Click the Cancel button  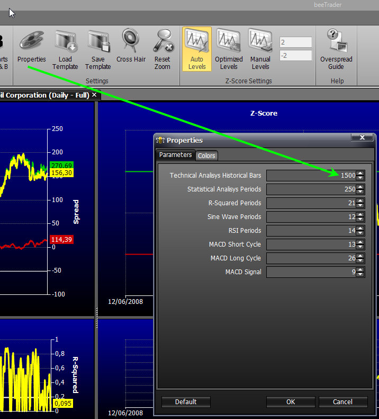[343, 402]
